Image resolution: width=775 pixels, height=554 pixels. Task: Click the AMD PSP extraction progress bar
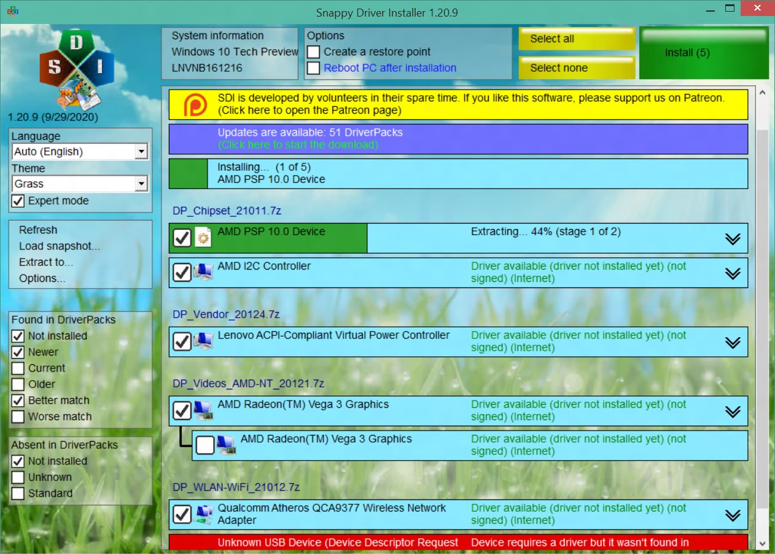pyautogui.click(x=458, y=238)
